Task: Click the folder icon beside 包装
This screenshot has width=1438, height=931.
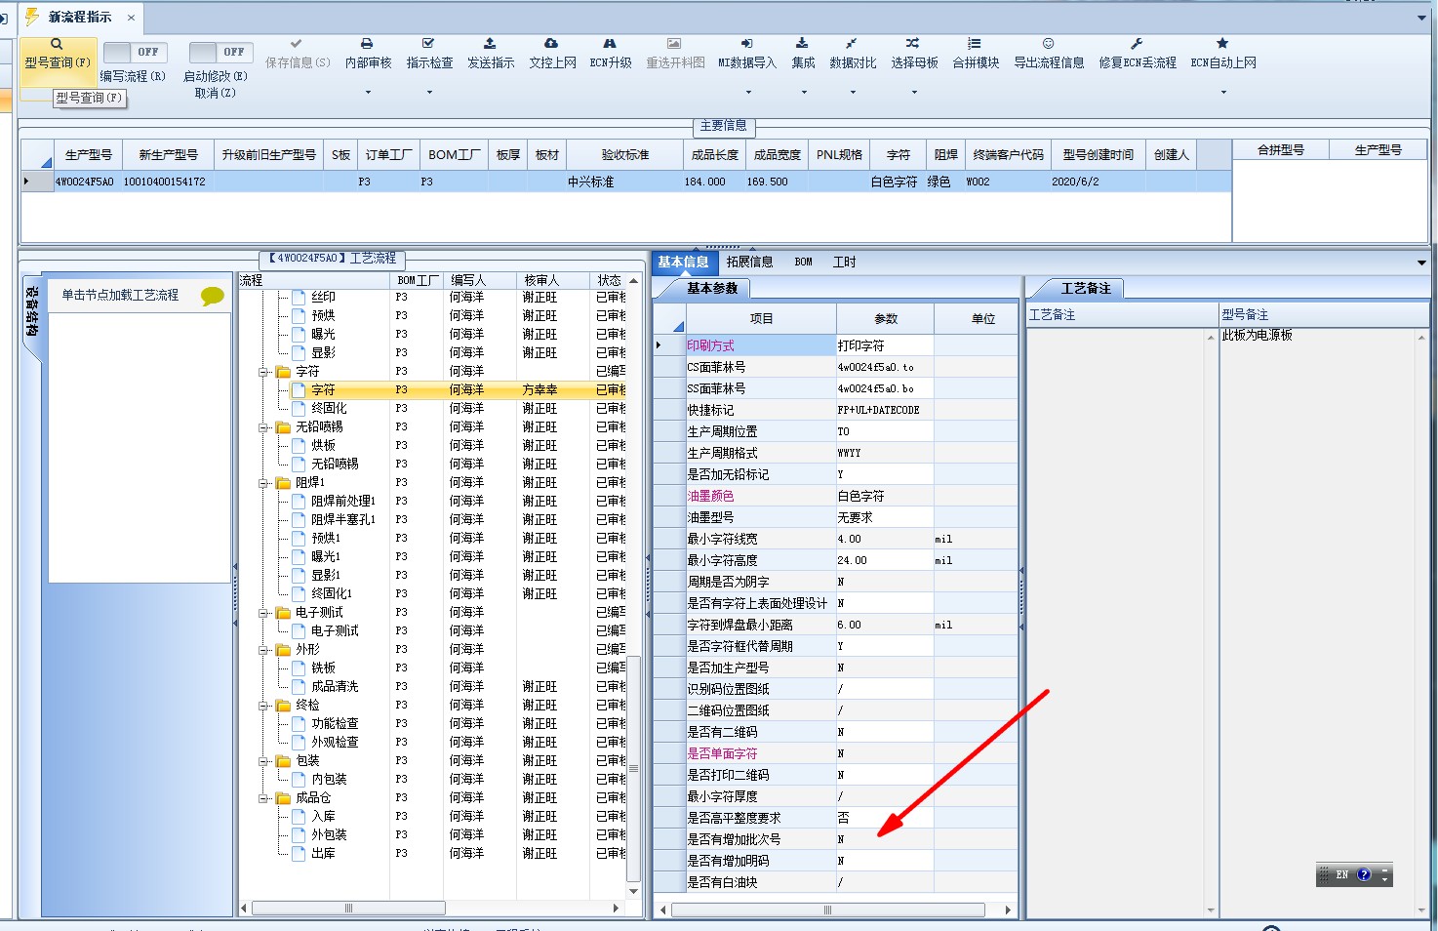Action: pyautogui.click(x=284, y=761)
